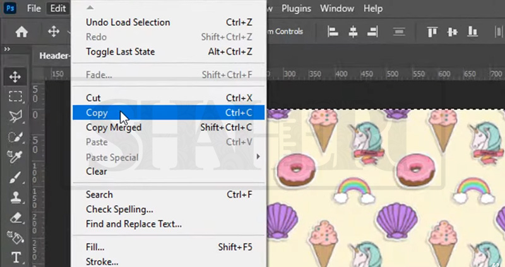This screenshot has width=505, height=267.
Task: Click the scroll-up arrow atop Edit menu
Action: pyautogui.click(x=89, y=7)
